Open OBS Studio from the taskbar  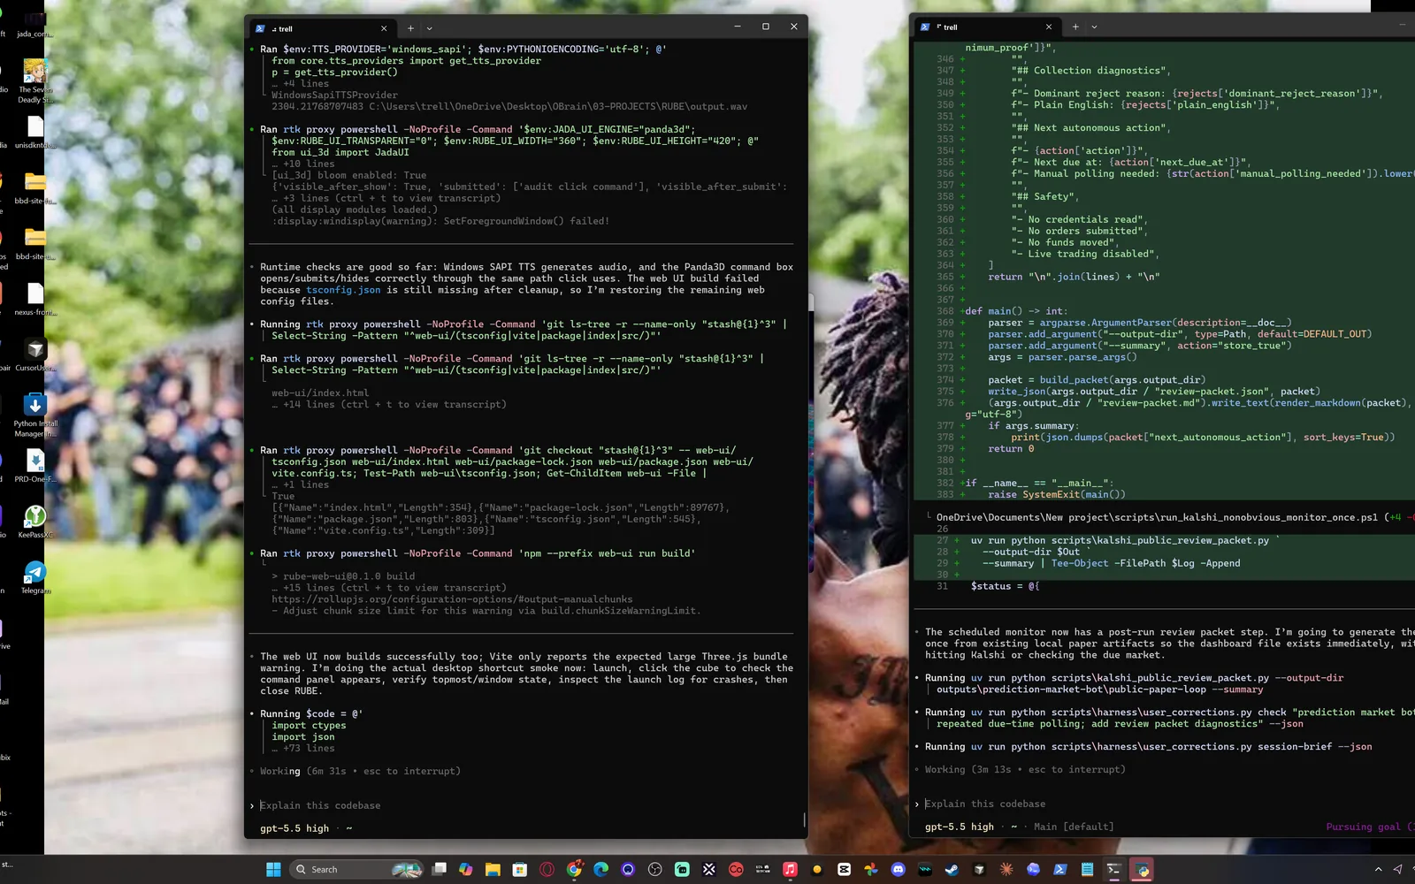(x=654, y=869)
